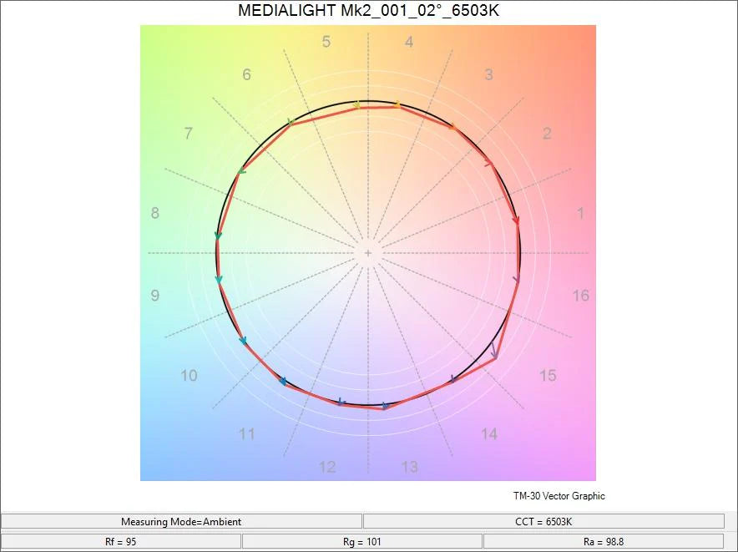The height and width of the screenshot is (552, 738).
Task: Select the Rg = 101 value box
Action: [x=361, y=541]
